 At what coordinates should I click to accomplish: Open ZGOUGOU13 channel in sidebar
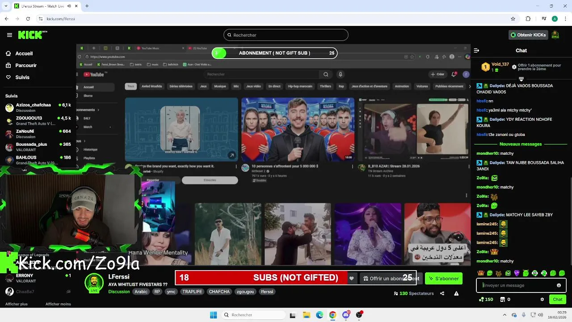(38, 121)
